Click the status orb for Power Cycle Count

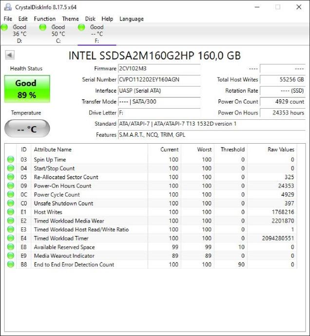[11, 194]
